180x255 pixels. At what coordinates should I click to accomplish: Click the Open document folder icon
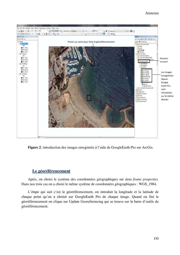tap(20, 31)
